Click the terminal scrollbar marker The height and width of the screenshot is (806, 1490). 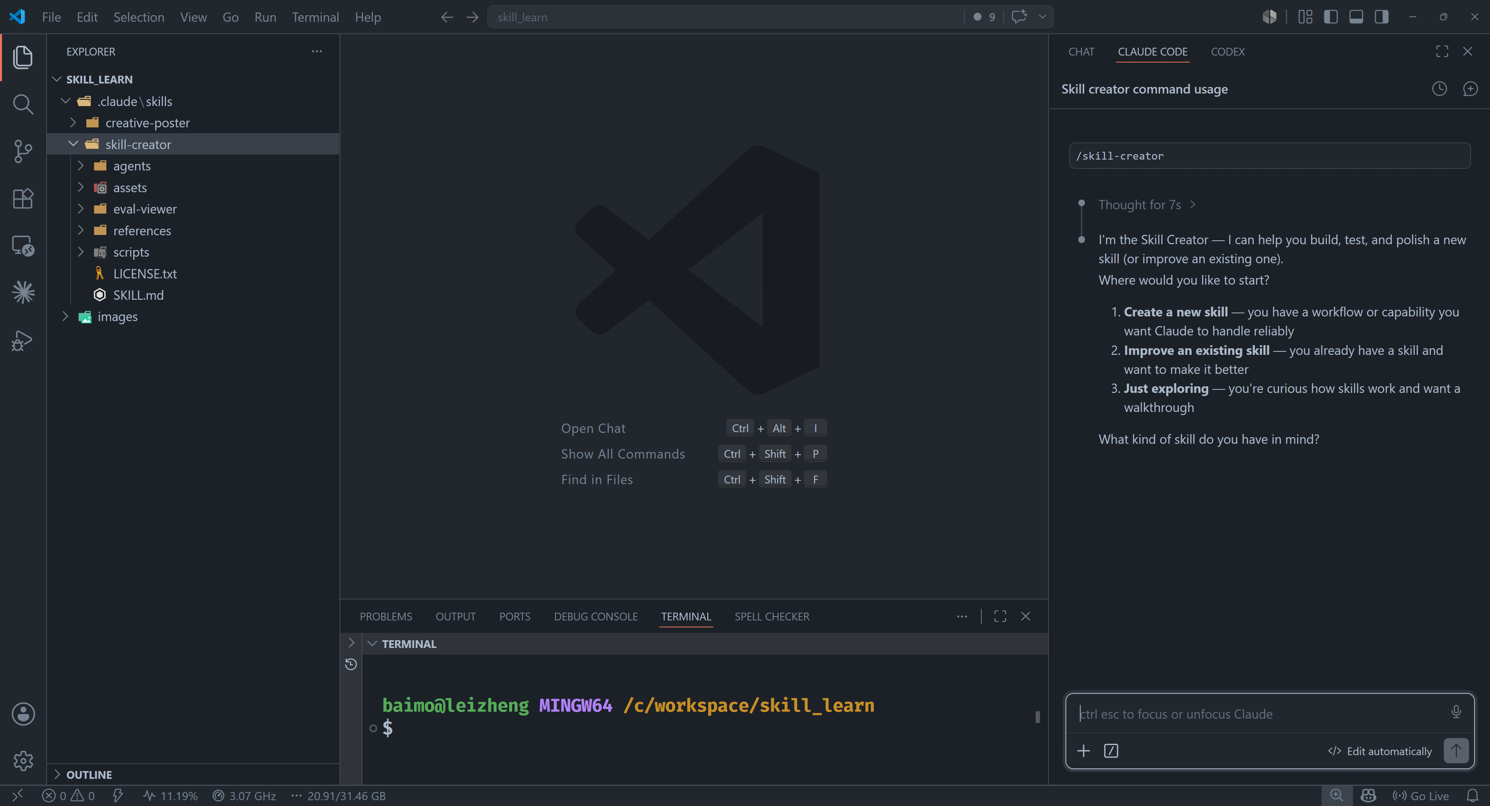pos(1037,717)
